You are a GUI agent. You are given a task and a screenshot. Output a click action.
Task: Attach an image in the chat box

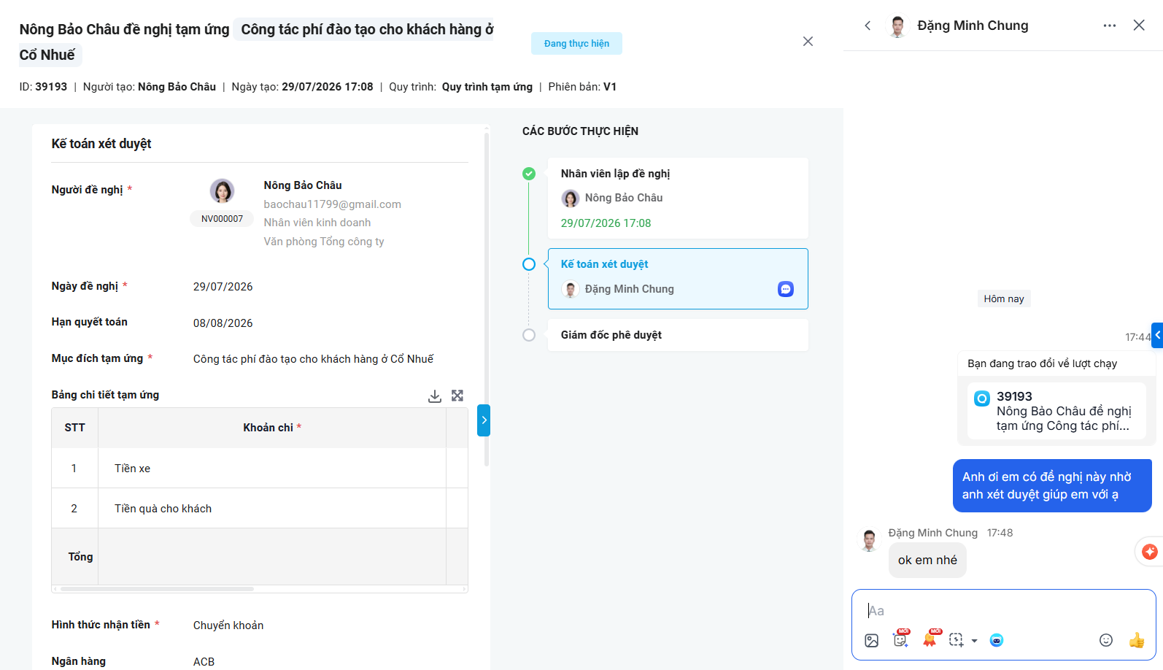coord(872,641)
